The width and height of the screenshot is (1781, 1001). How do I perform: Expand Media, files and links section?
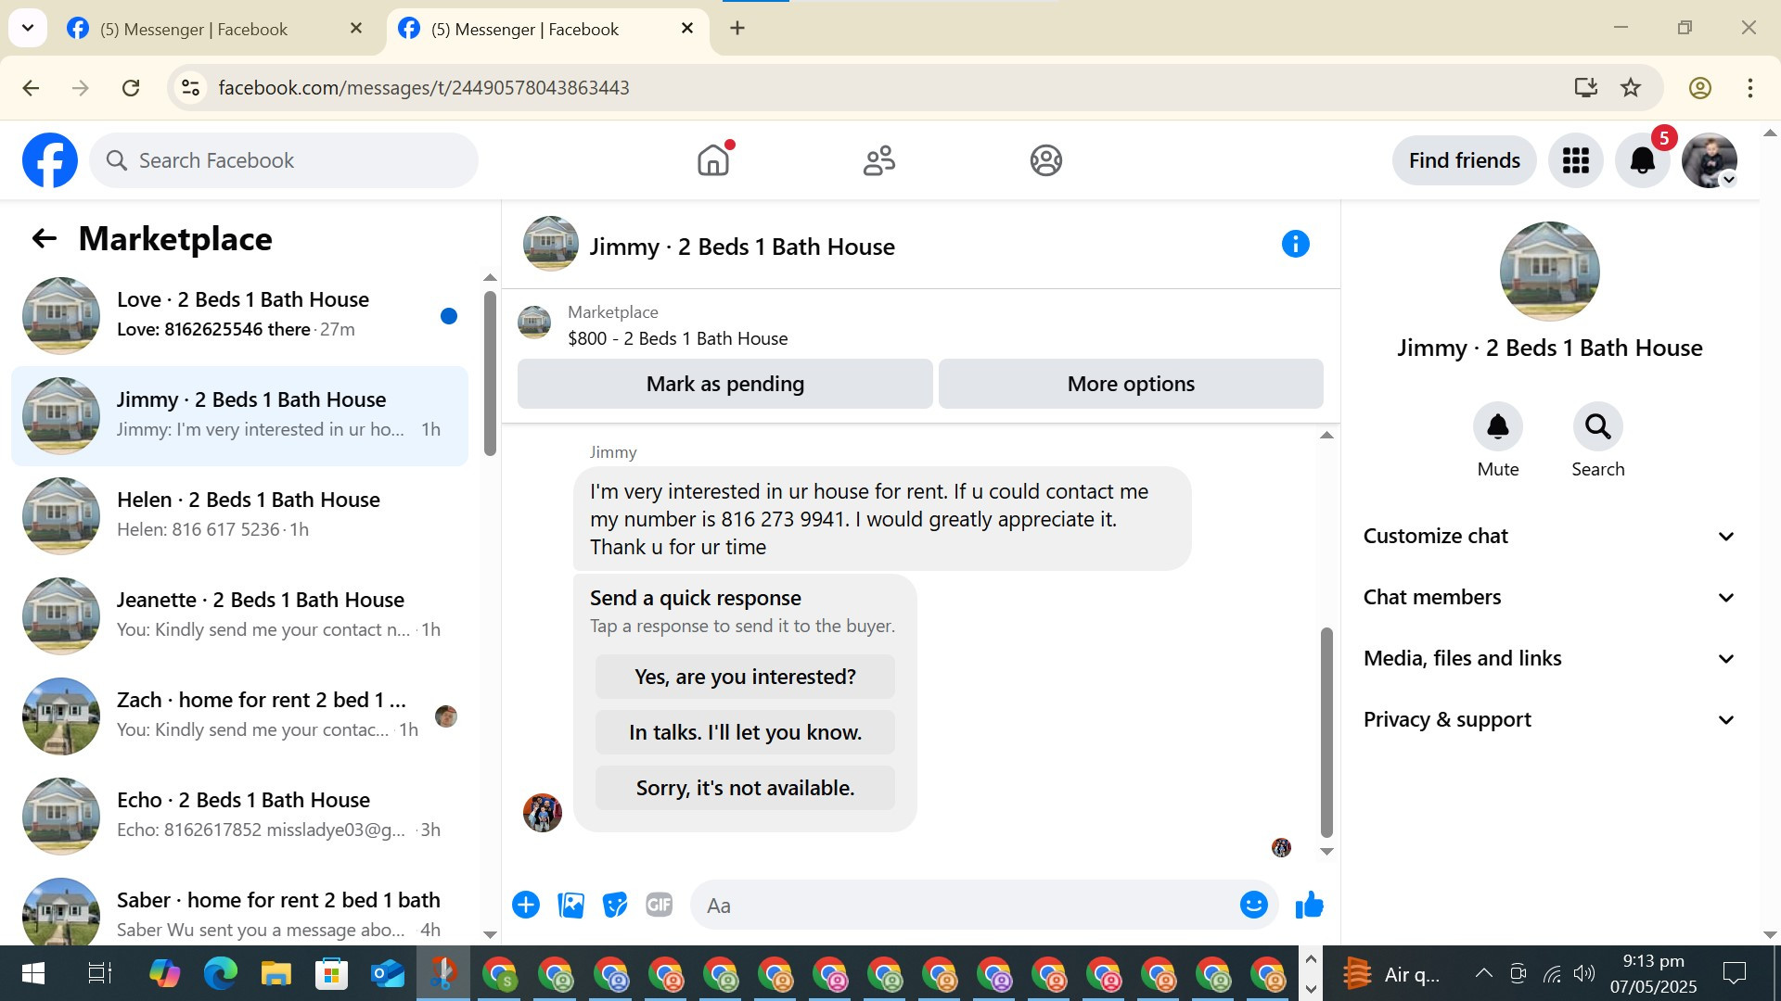point(1547,659)
